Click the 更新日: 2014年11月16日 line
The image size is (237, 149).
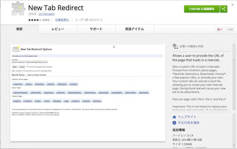click(x=187, y=140)
